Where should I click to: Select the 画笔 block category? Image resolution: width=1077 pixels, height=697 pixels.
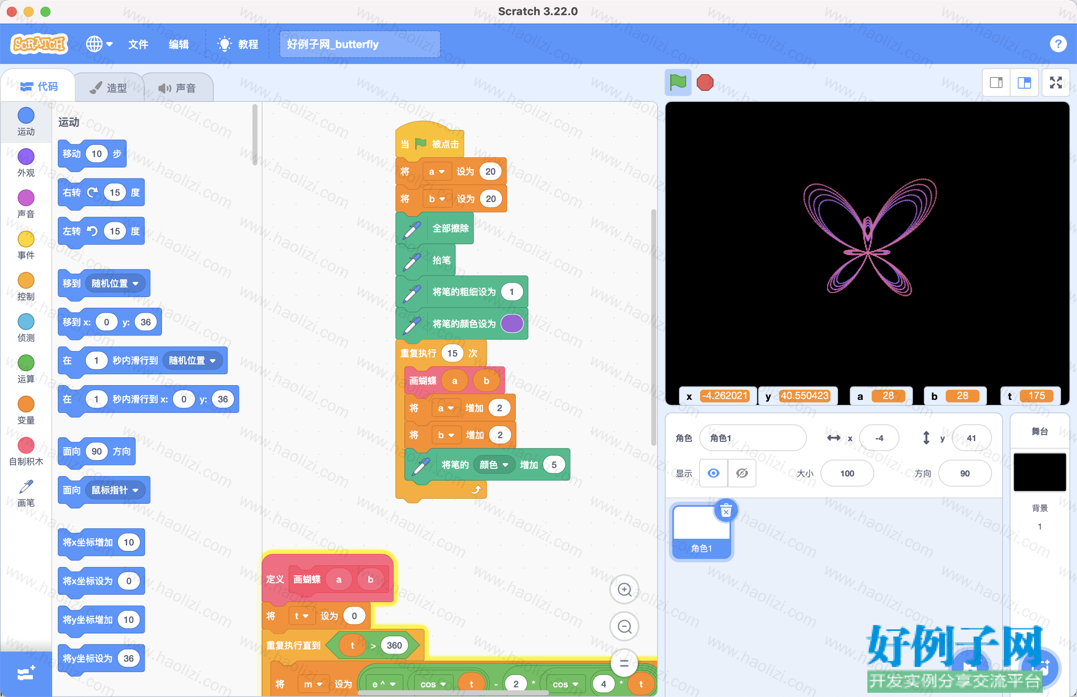click(26, 493)
